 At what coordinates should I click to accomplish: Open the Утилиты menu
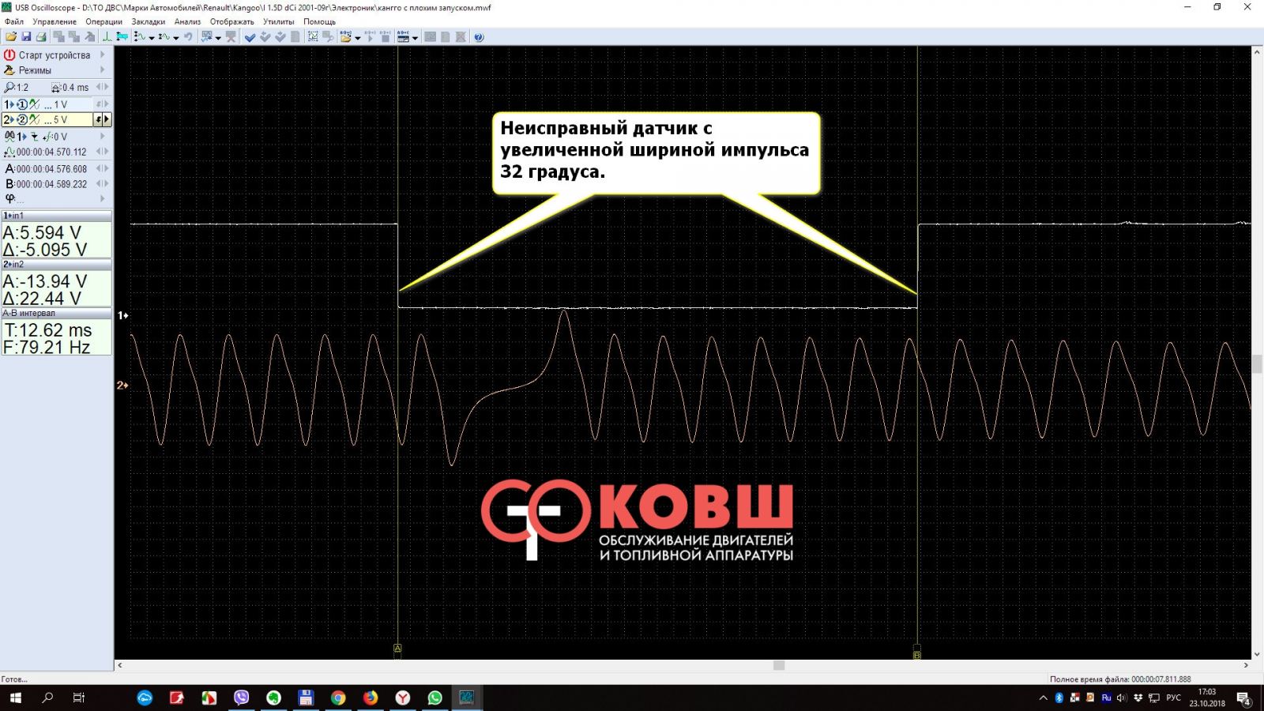[x=278, y=21]
